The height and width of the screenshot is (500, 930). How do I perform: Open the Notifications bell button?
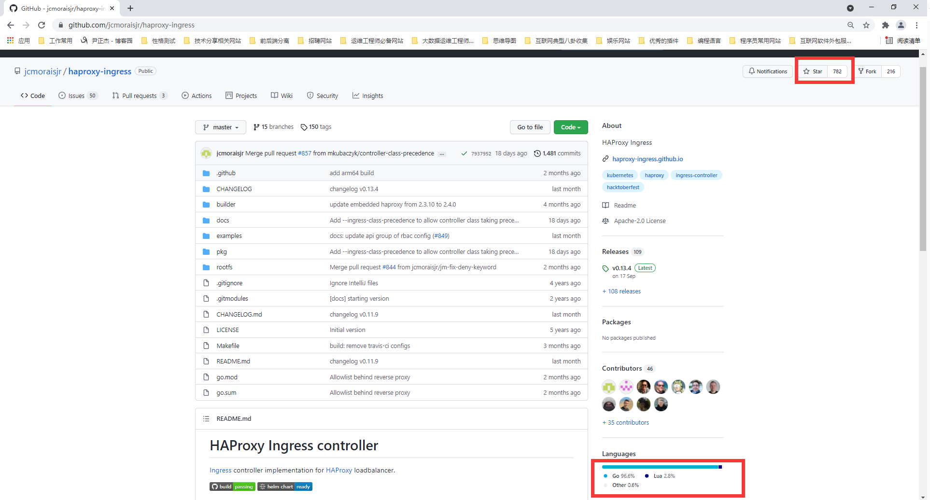767,71
